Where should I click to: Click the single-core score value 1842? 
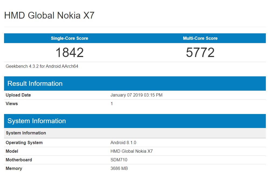click(x=70, y=52)
